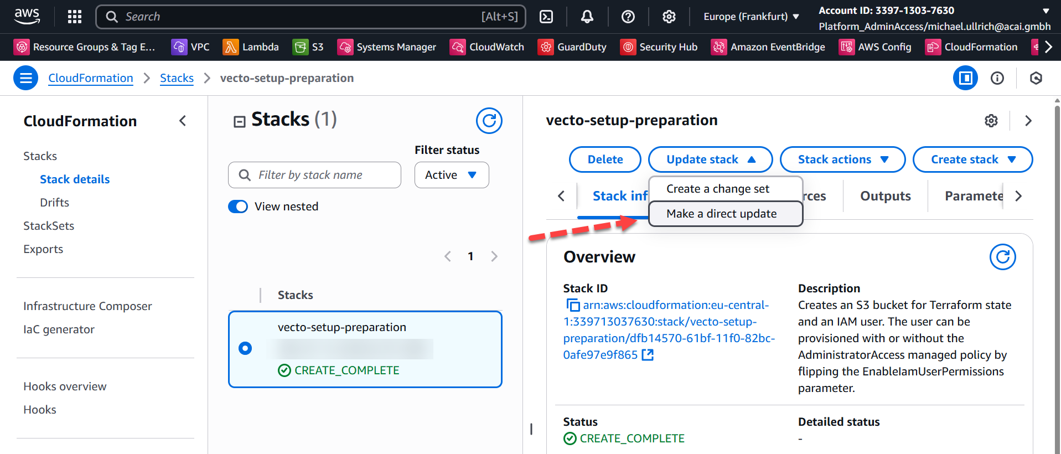
Task: Toggle the View nested switch
Action: click(x=238, y=207)
